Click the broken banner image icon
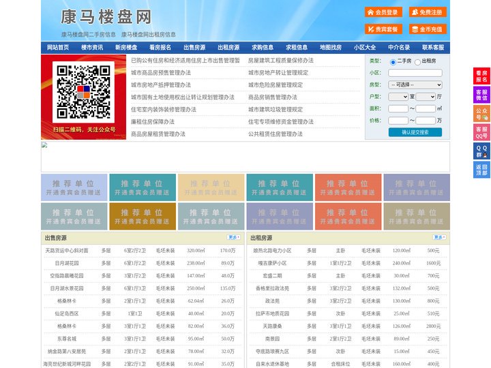 click(x=44, y=145)
